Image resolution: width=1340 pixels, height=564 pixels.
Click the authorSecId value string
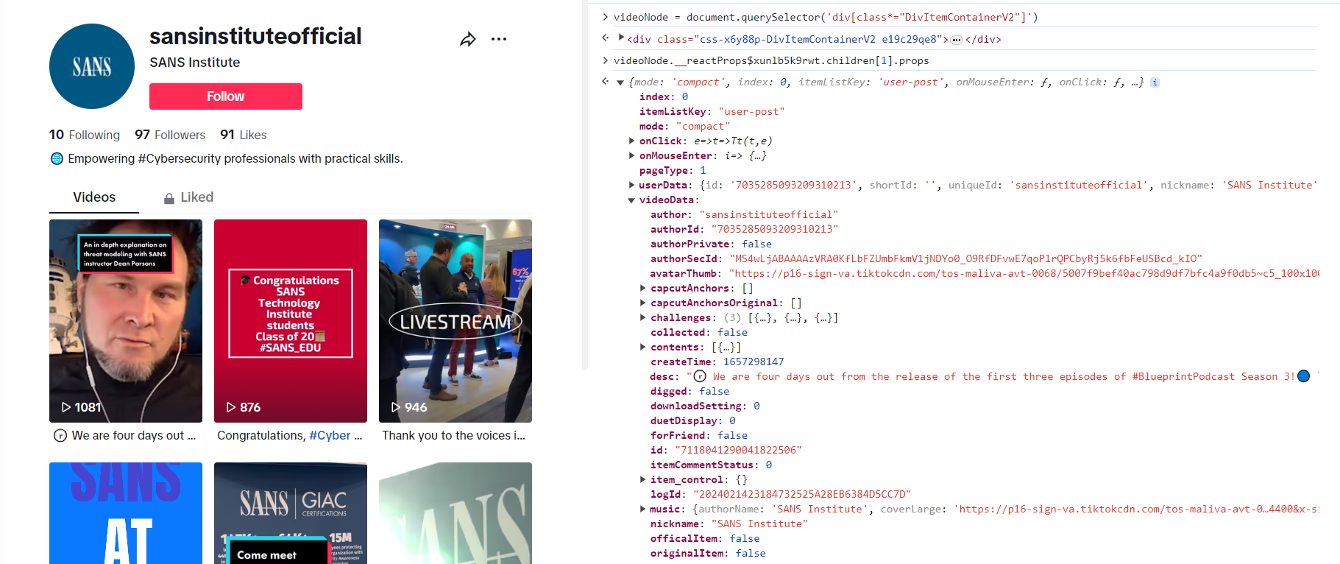click(966, 258)
